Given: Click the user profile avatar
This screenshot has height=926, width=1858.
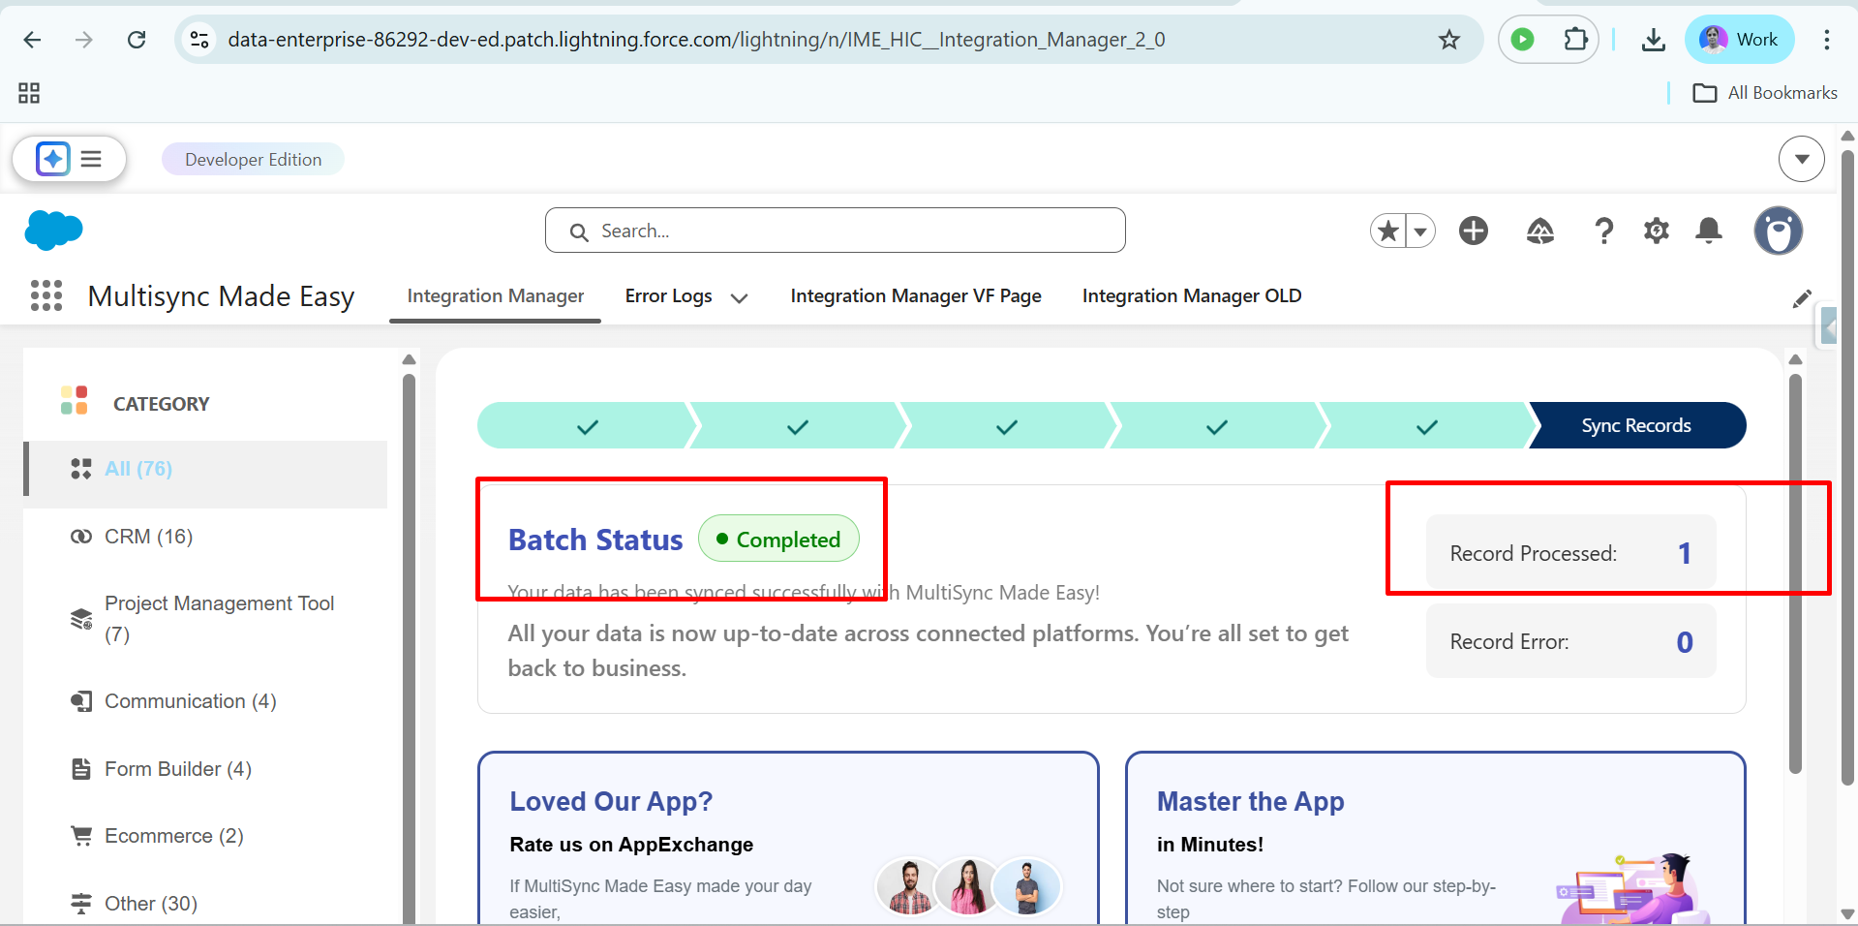Looking at the screenshot, I should [x=1778, y=231].
